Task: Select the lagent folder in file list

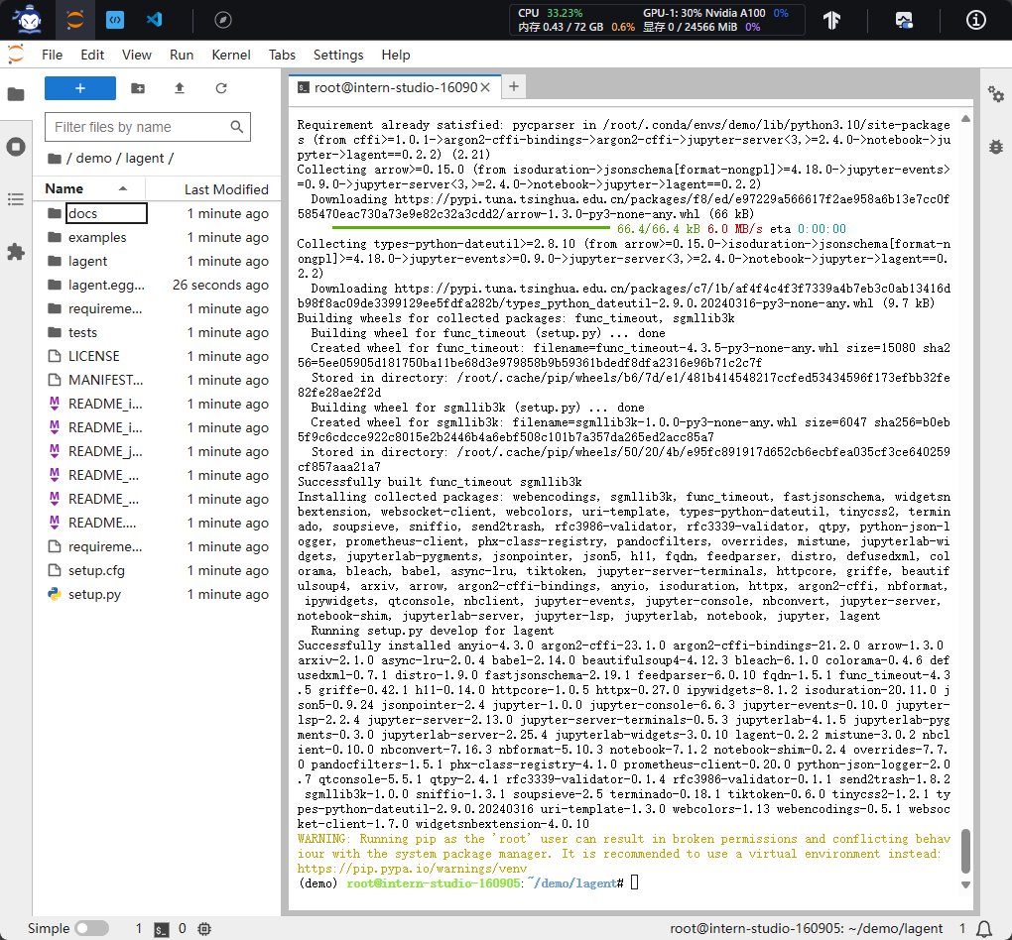Action: tap(158, 262)
